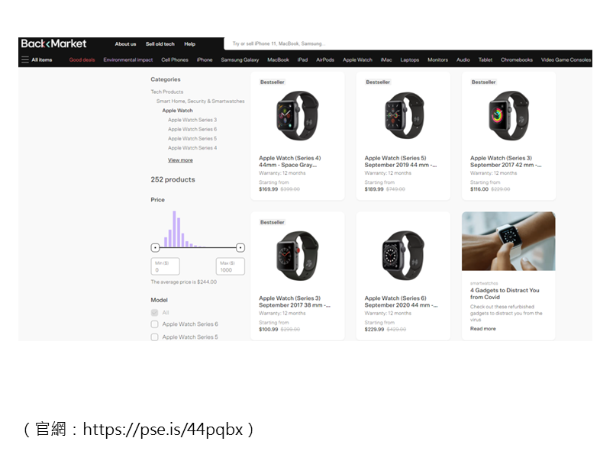Click the Min ($) price field
Screen dimensions: 600x451
[166, 266]
